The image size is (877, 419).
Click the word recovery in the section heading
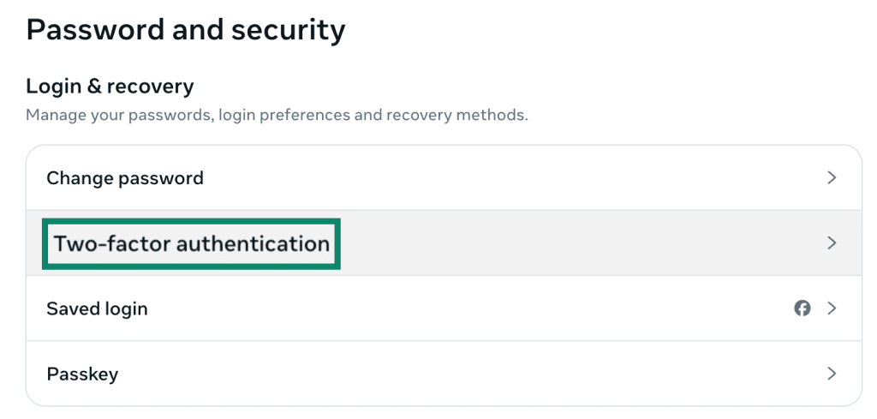[151, 87]
